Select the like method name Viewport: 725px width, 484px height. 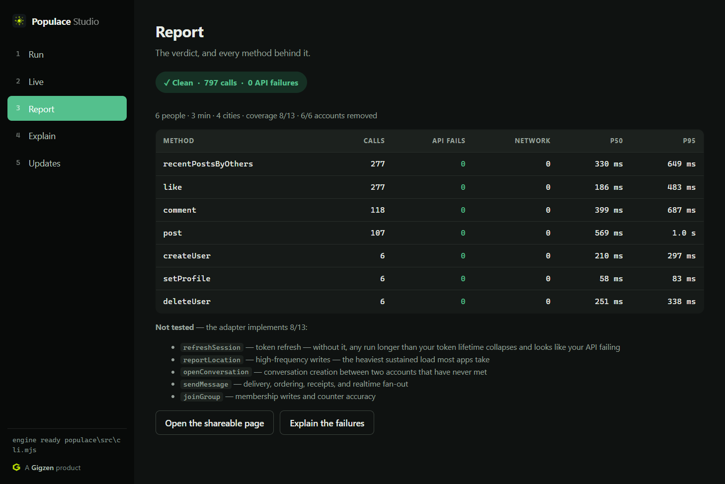[x=172, y=187]
